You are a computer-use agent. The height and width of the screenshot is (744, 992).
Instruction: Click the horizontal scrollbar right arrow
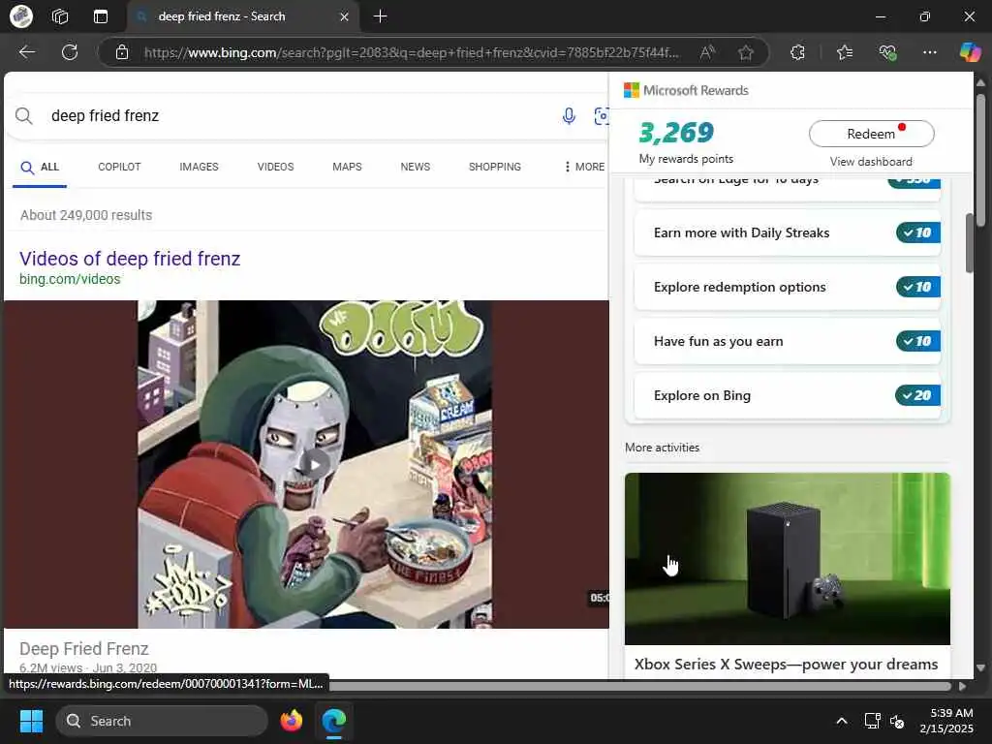click(x=962, y=686)
